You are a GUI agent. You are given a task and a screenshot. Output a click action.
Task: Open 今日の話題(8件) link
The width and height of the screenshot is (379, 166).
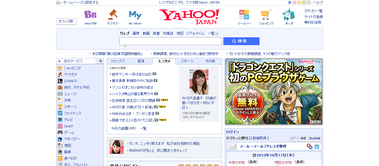tap(124, 128)
